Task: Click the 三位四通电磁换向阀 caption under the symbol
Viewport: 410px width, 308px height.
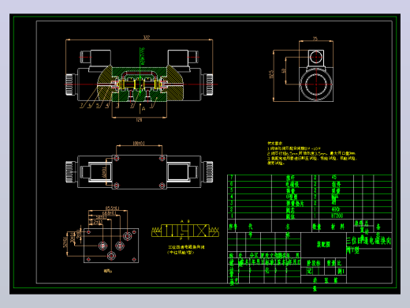Action: [x=186, y=247]
